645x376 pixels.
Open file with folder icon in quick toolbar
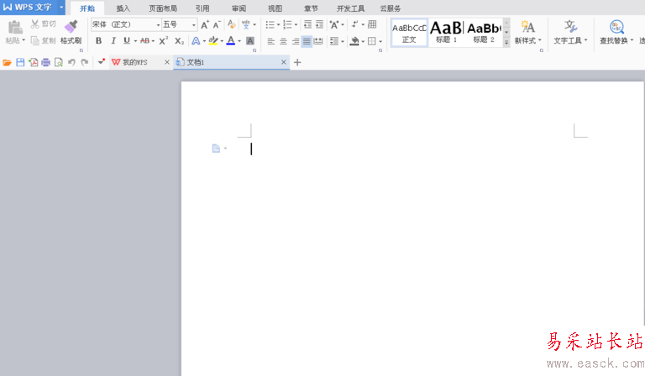coord(7,62)
